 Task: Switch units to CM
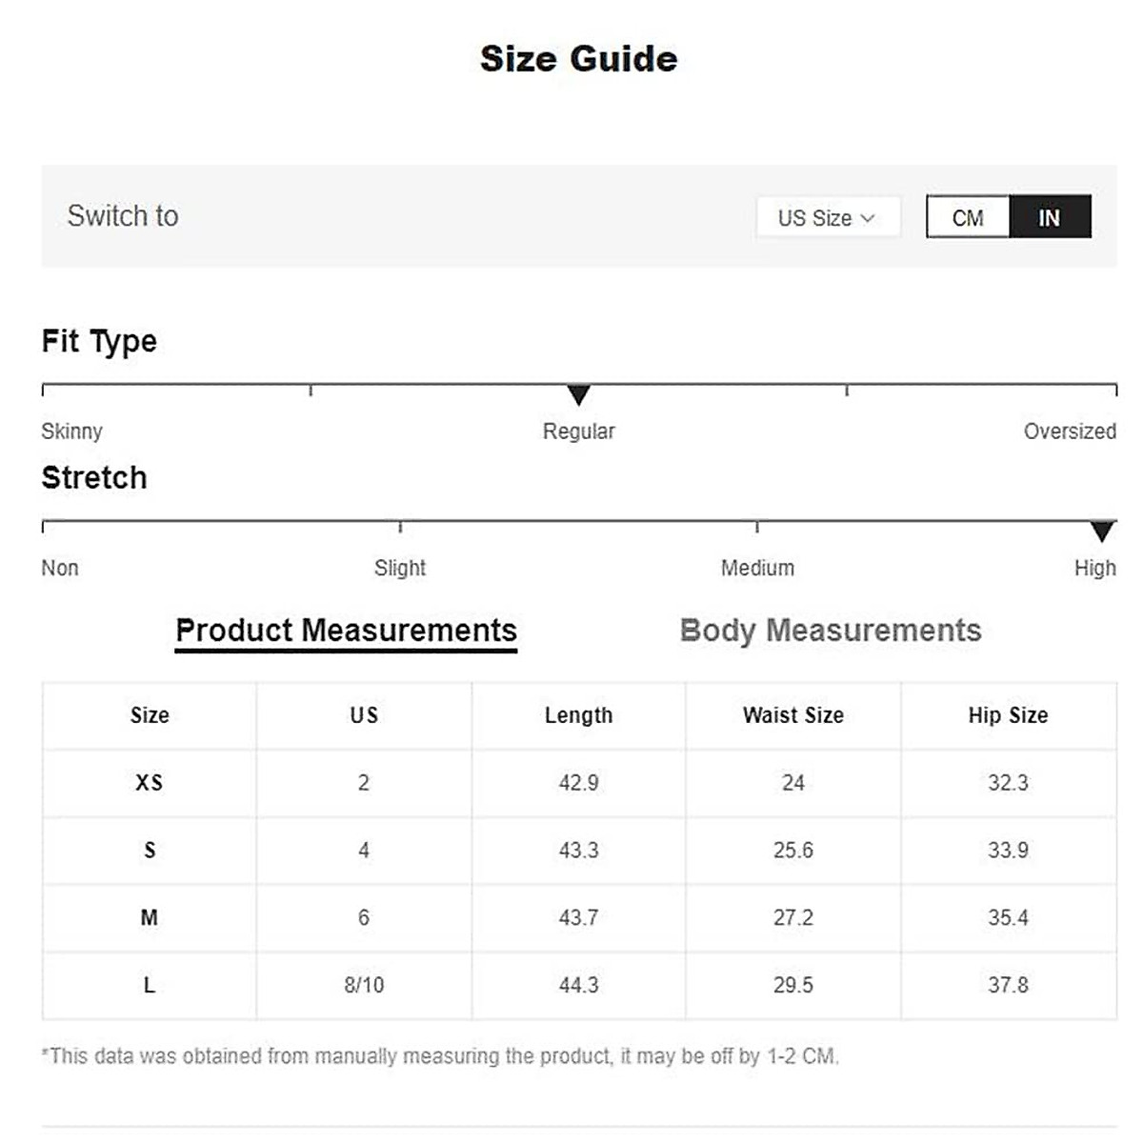tap(968, 218)
